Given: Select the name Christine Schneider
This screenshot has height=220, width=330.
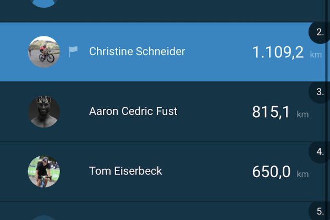Looking at the screenshot, I should [x=137, y=52].
